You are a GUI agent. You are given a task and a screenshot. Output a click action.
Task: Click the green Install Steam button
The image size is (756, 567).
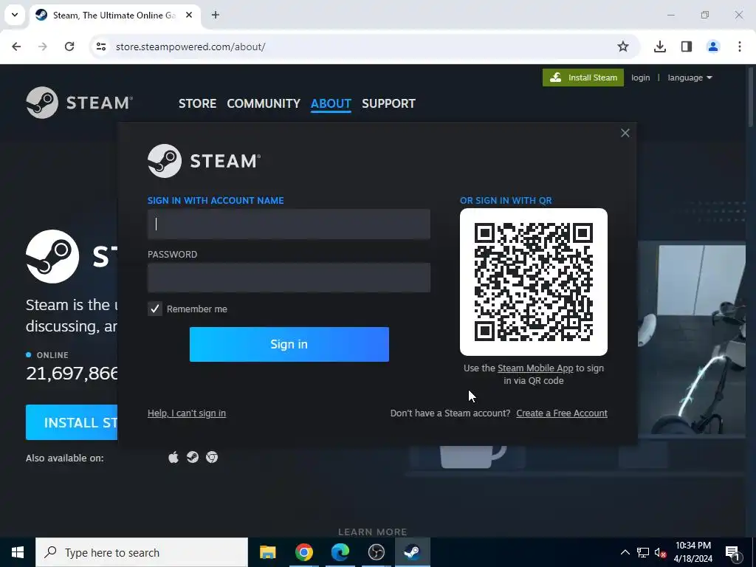(x=583, y=78)
